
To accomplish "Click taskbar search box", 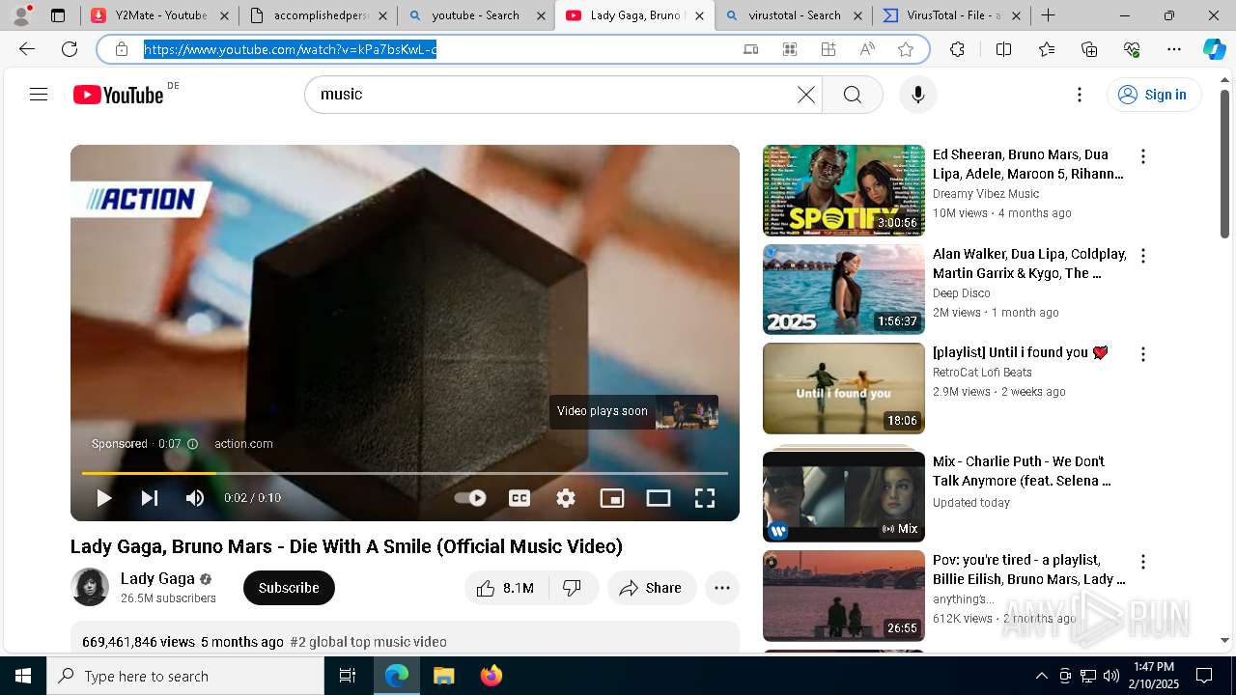I will coord(185,676).
